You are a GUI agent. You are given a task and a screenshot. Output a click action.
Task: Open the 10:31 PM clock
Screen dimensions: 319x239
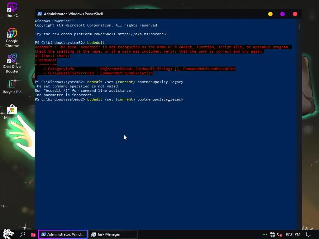tap(293, 234)
